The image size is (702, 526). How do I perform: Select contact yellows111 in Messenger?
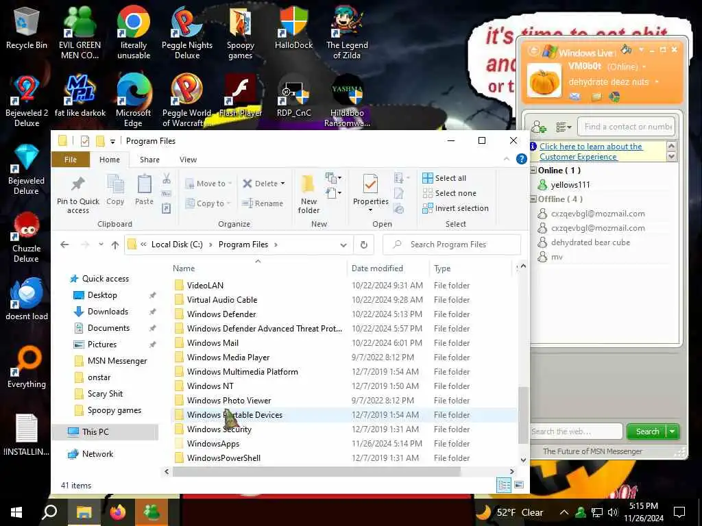point(570,185)
